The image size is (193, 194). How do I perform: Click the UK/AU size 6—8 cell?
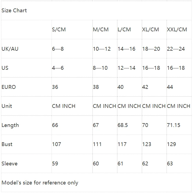pos(58,49)
